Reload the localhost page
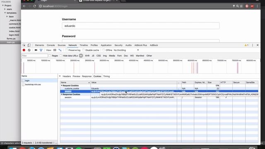 pos(34,6)
